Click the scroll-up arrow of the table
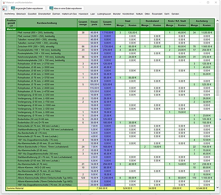The height and width of the screenshot is (195, 221). click(x=217, y=21)
